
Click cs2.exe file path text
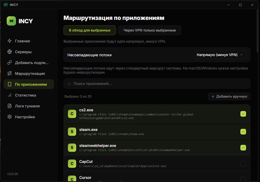[136, 116]
